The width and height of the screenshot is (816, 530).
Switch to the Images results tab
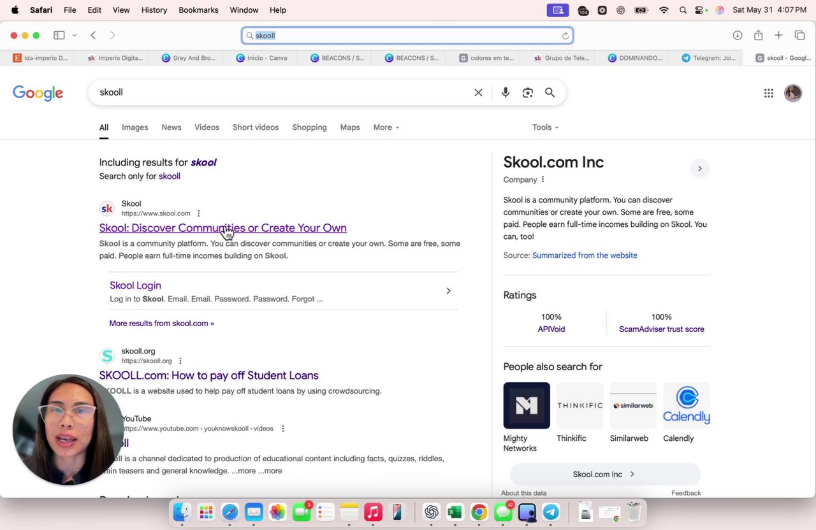135,127
